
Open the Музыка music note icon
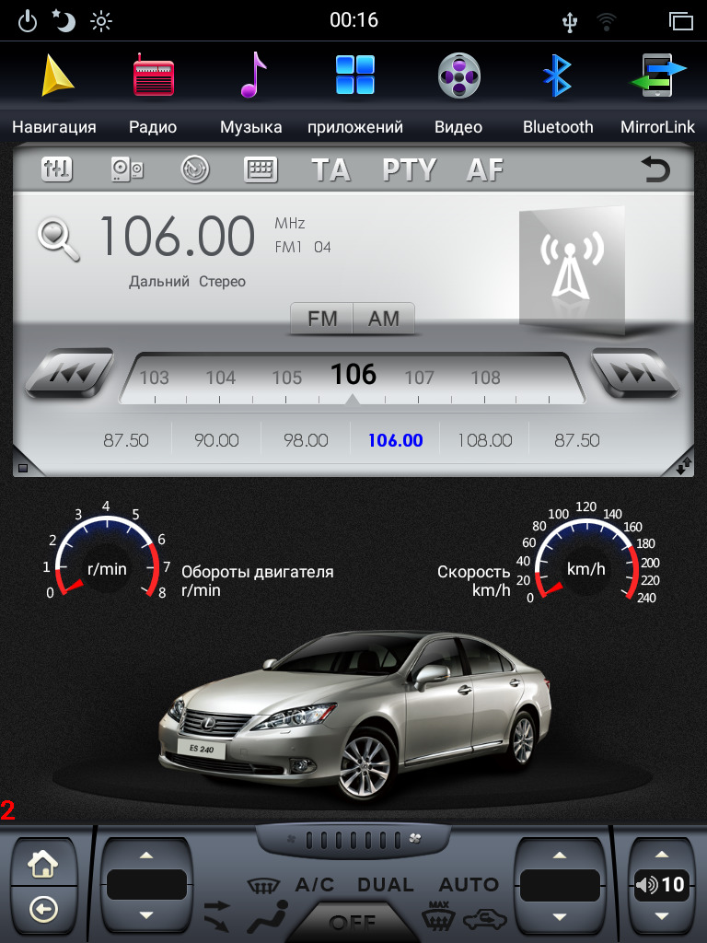coord(253,76)
